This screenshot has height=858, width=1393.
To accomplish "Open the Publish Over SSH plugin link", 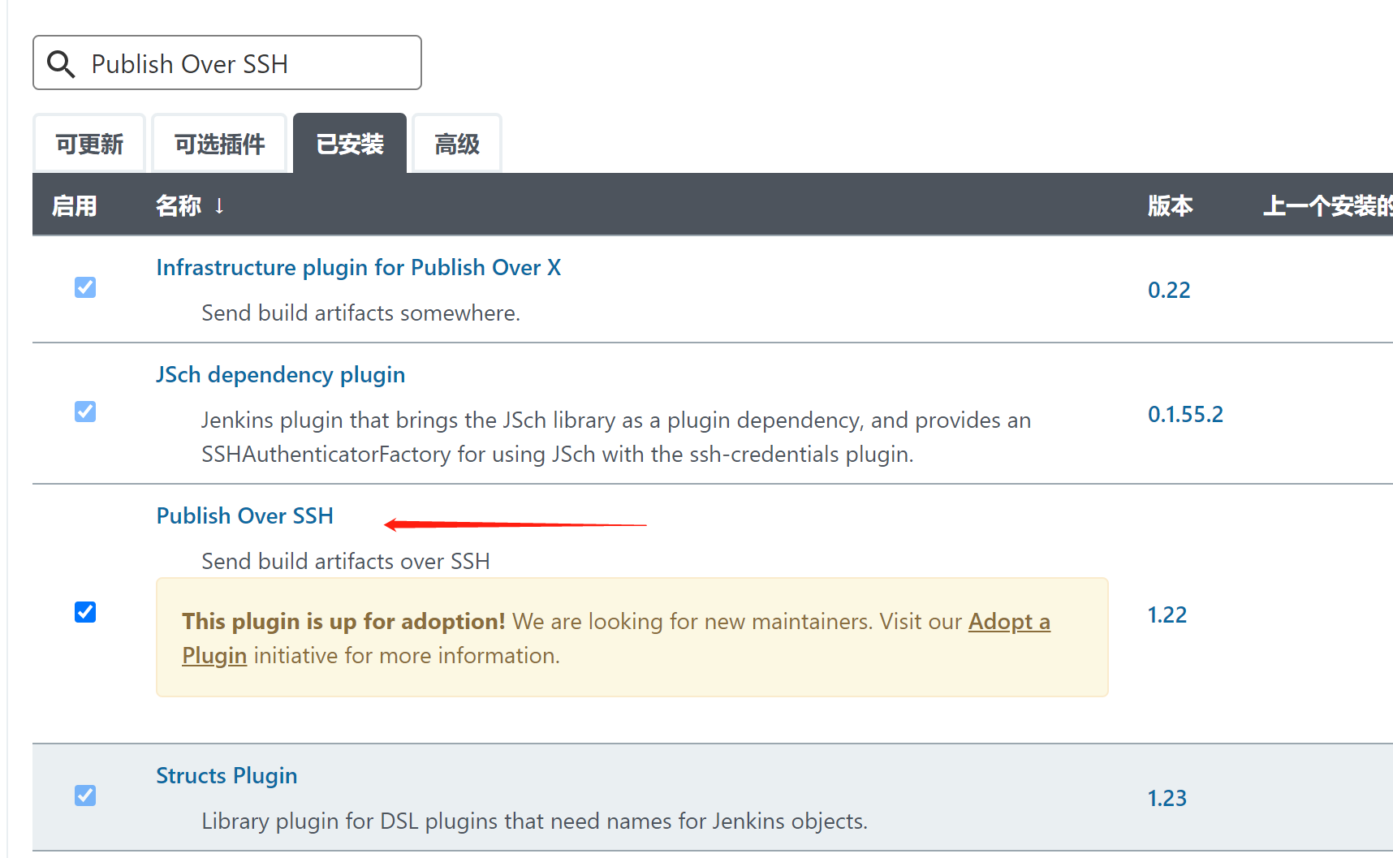I will pyautogui.click(x=245, y=515).
